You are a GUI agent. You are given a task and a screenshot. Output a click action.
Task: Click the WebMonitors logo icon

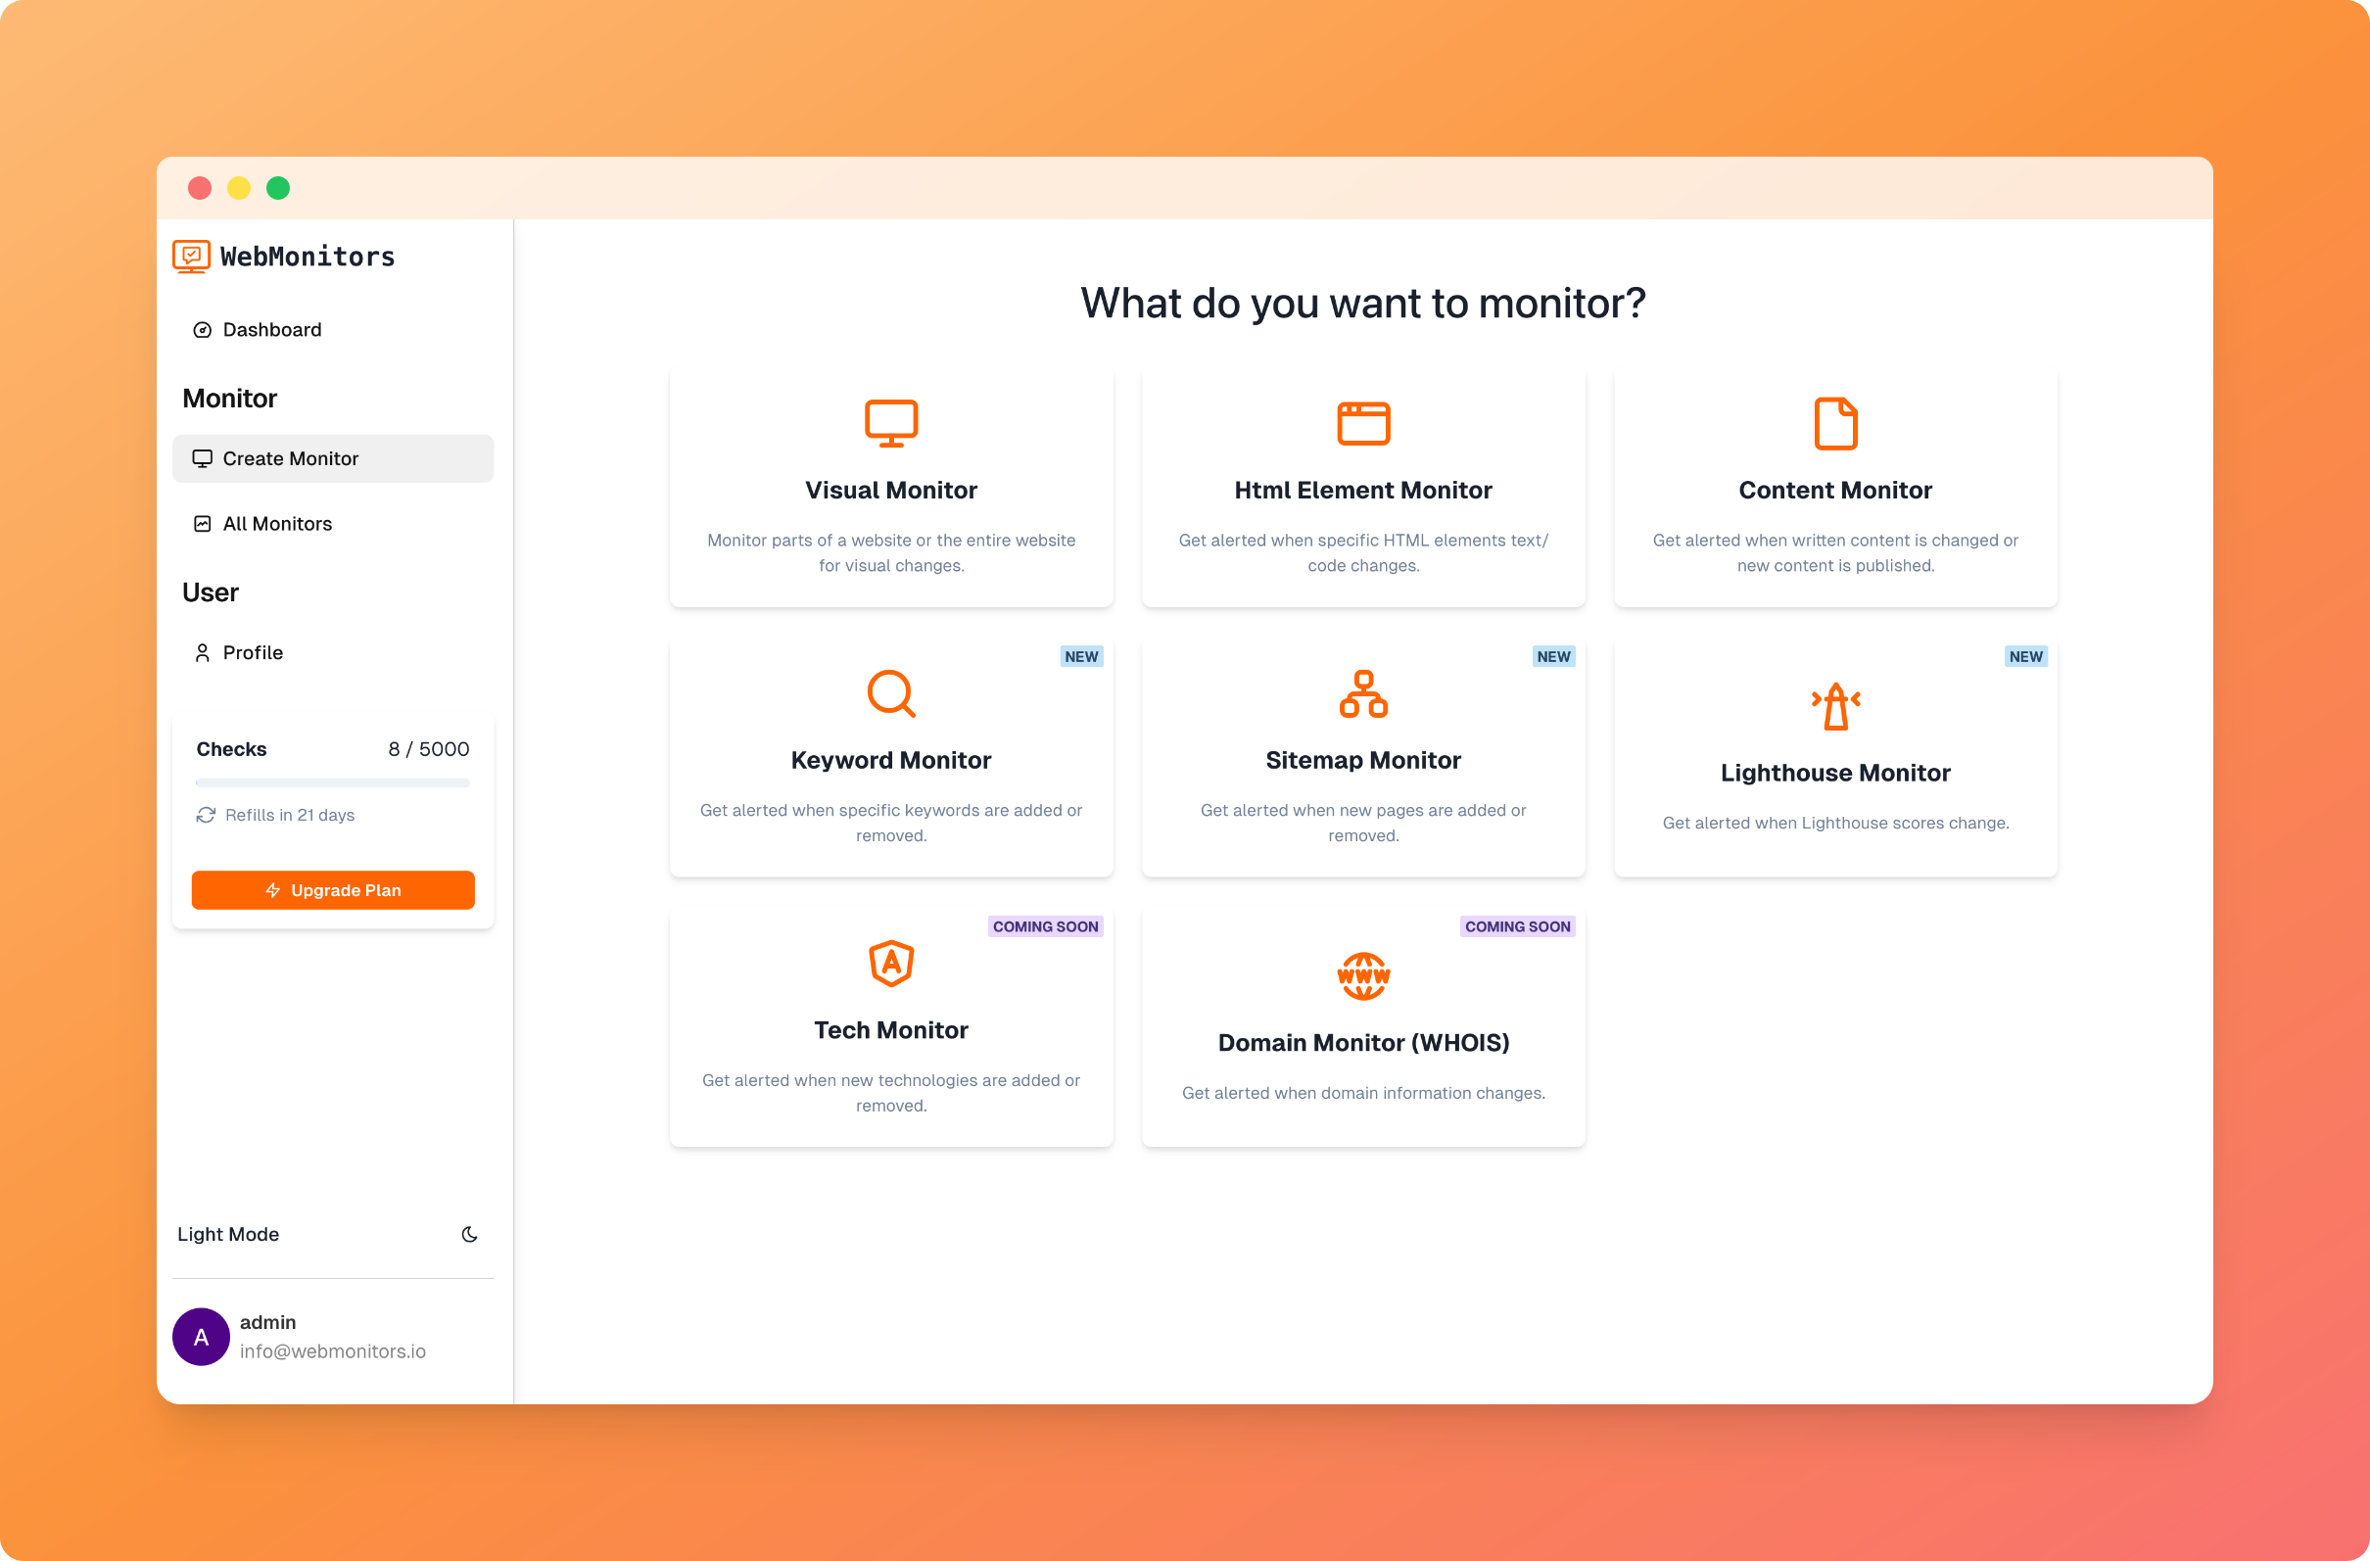pos(191,256)
